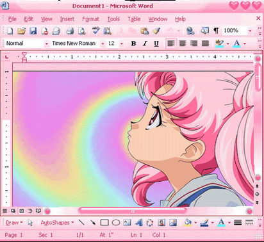Justify the text alignment

(x=205, y=44)
